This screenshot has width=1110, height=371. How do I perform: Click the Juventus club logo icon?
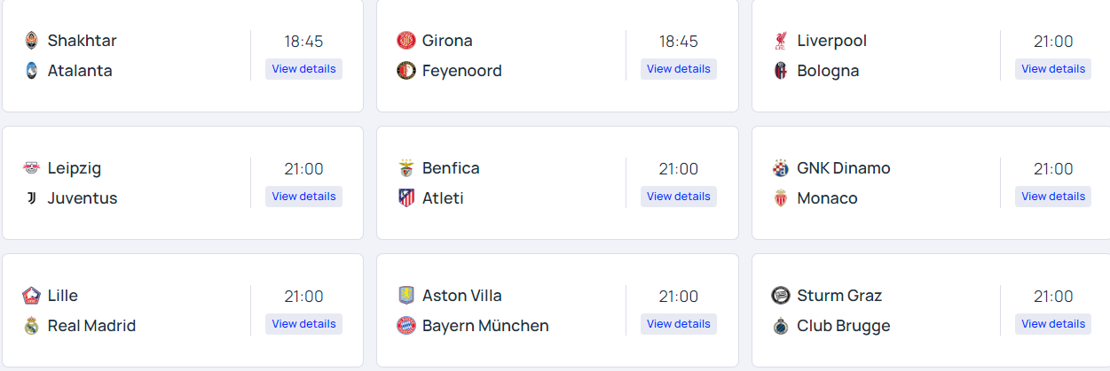pos(32,198)
